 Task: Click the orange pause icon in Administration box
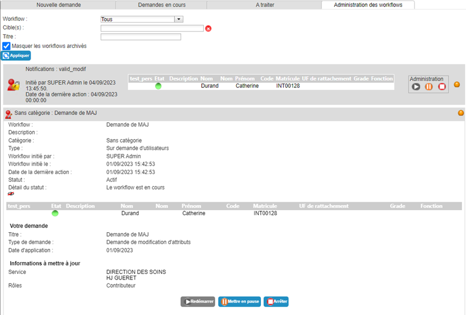click(429, 87)
